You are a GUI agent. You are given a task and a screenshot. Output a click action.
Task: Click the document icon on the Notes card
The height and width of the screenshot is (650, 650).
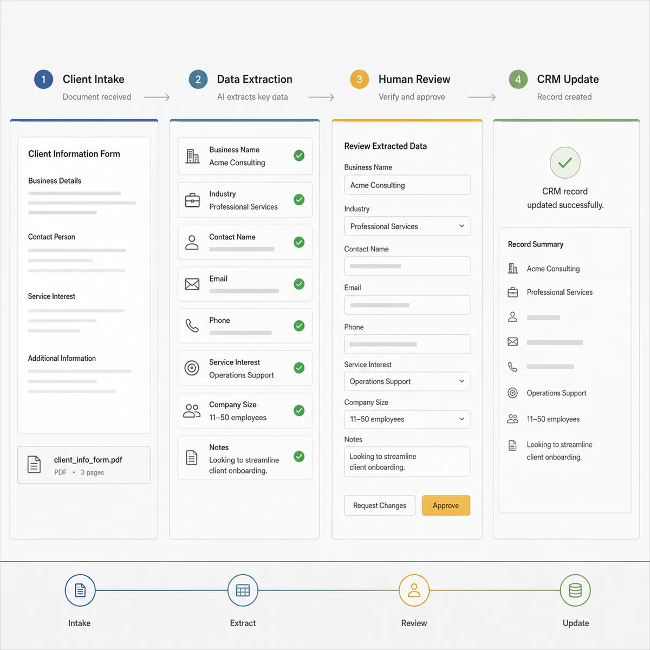192,457
